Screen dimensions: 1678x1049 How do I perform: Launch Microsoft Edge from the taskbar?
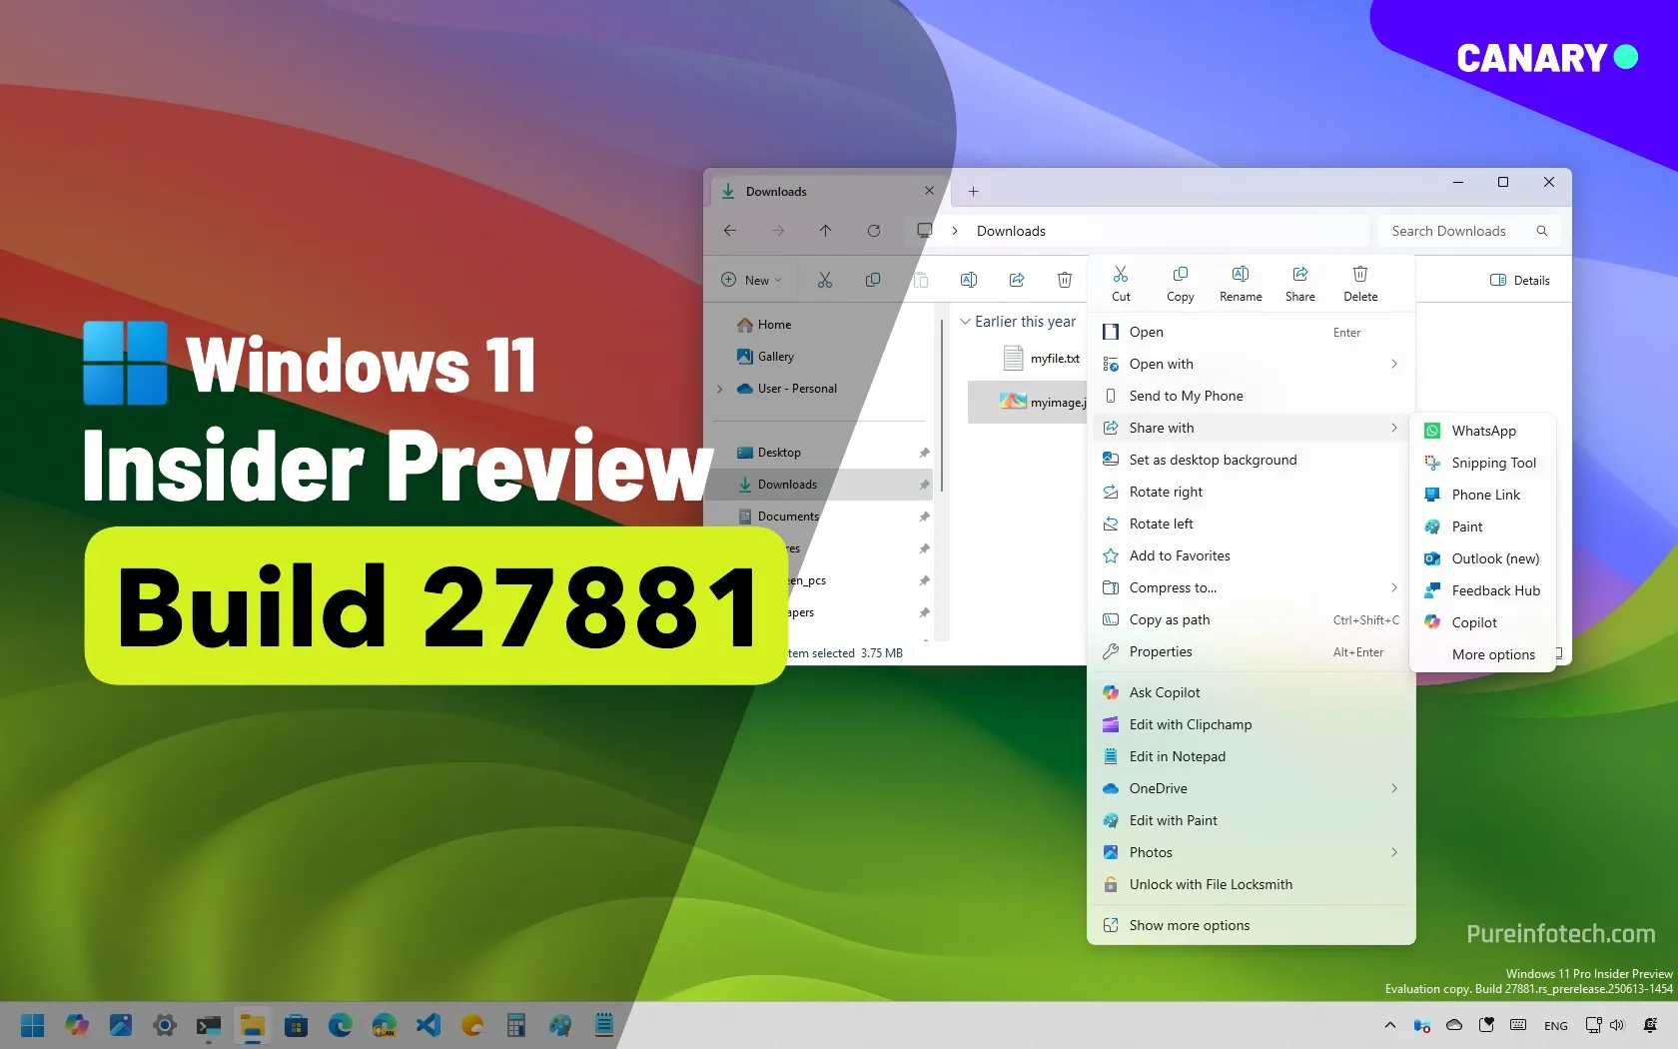340,1025
